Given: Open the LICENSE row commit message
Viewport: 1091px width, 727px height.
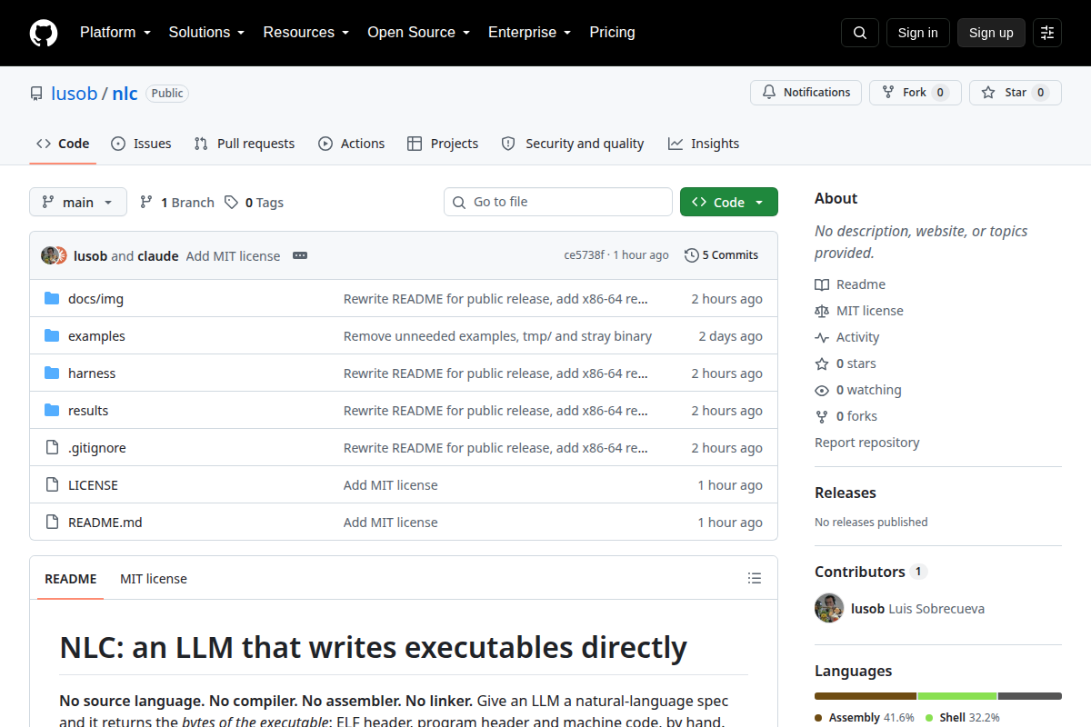Looking at the screenshot, I should pyautogui.click(x=391, y=485).
